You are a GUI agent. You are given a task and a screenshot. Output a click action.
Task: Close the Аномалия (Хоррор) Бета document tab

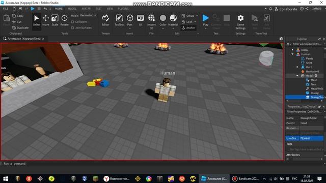point(43,39)
